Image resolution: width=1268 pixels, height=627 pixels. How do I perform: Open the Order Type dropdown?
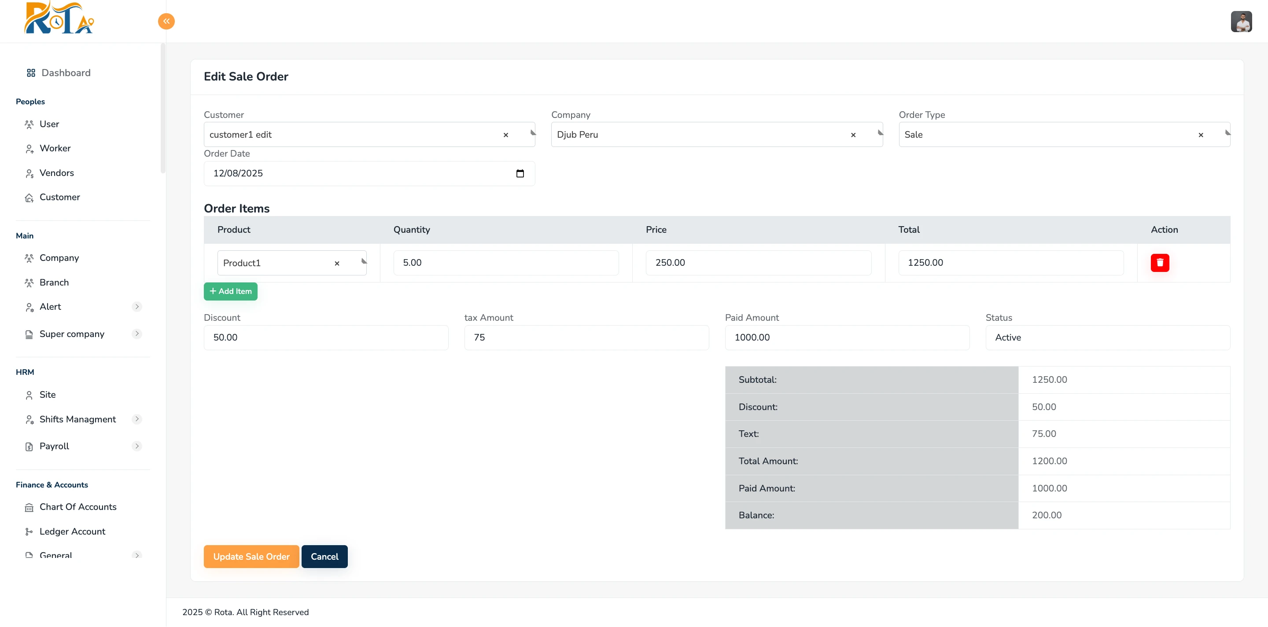point(1048,135)
